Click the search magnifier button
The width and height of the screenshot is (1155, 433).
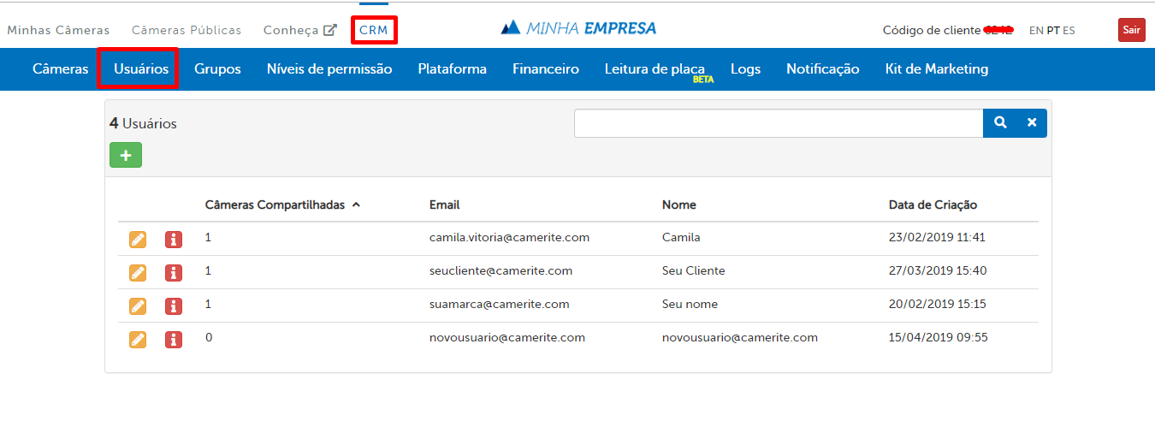tap(1000, 123)
